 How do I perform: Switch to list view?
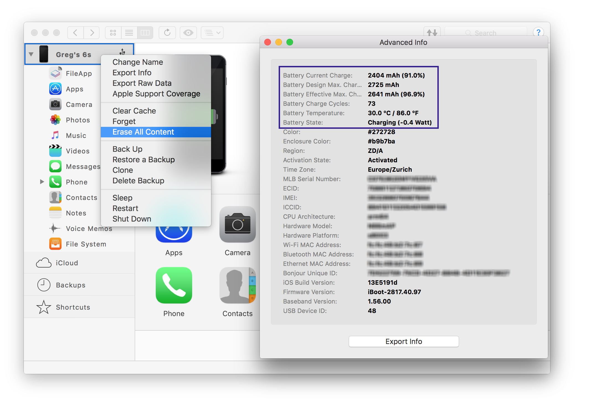pyautogui.click(x=129, y=33)
